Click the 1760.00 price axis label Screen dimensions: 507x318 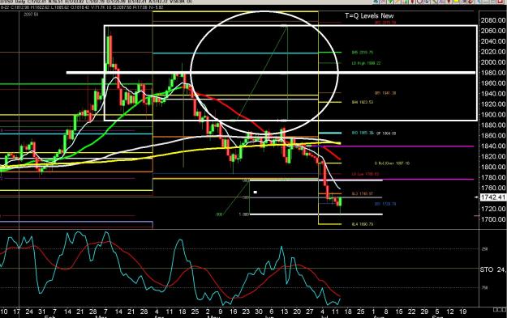click(493, 188)
